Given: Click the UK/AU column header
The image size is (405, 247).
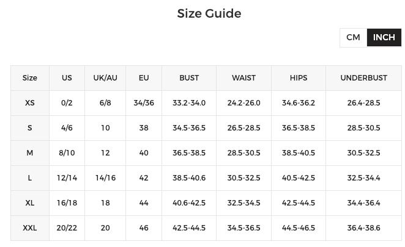Looking at the screenshot, I should (105, 78).
